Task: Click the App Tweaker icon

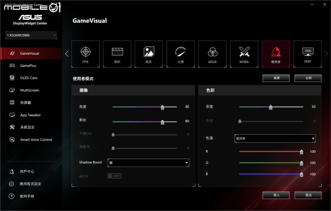Action: click(x=12, y=115)
